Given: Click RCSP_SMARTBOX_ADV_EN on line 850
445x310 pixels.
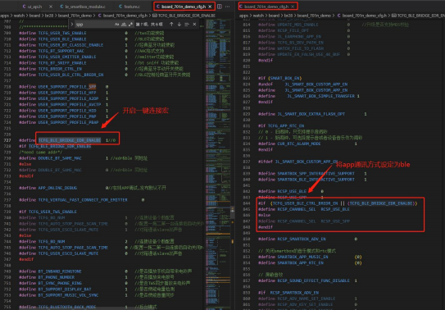Looking at the screenshot, I should 302,239.
